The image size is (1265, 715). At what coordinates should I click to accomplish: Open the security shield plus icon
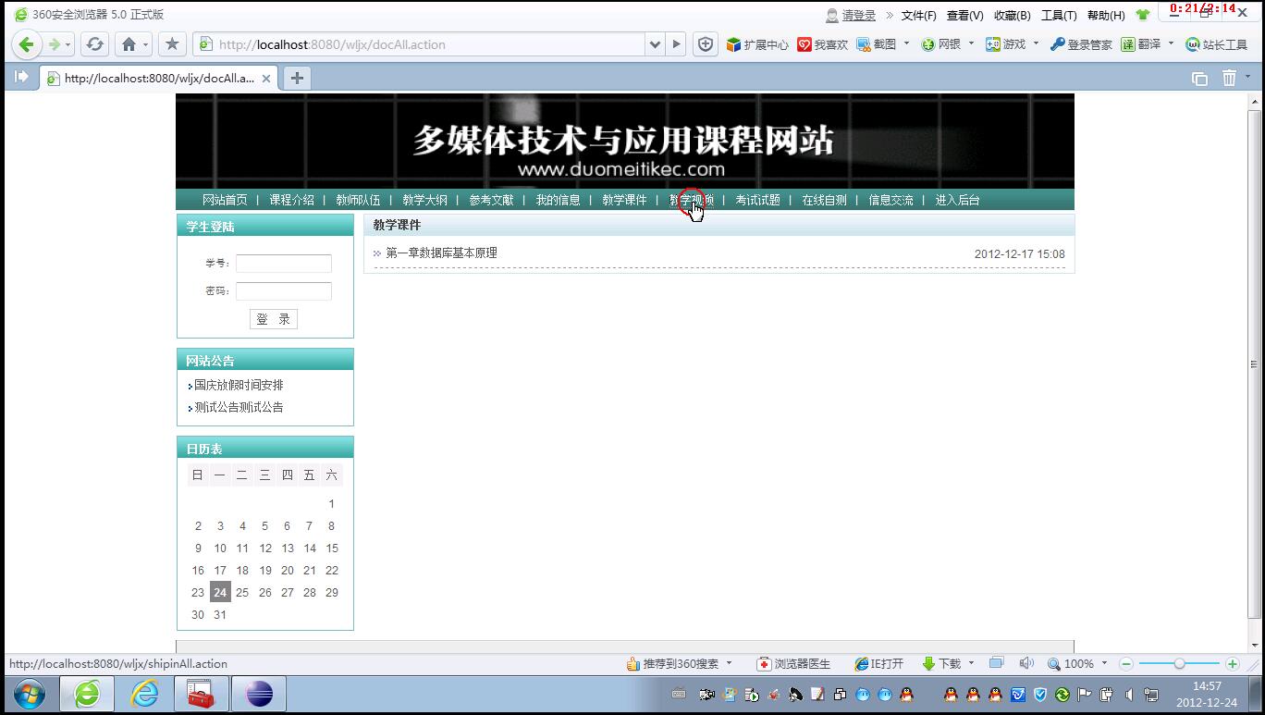(706, 43)
